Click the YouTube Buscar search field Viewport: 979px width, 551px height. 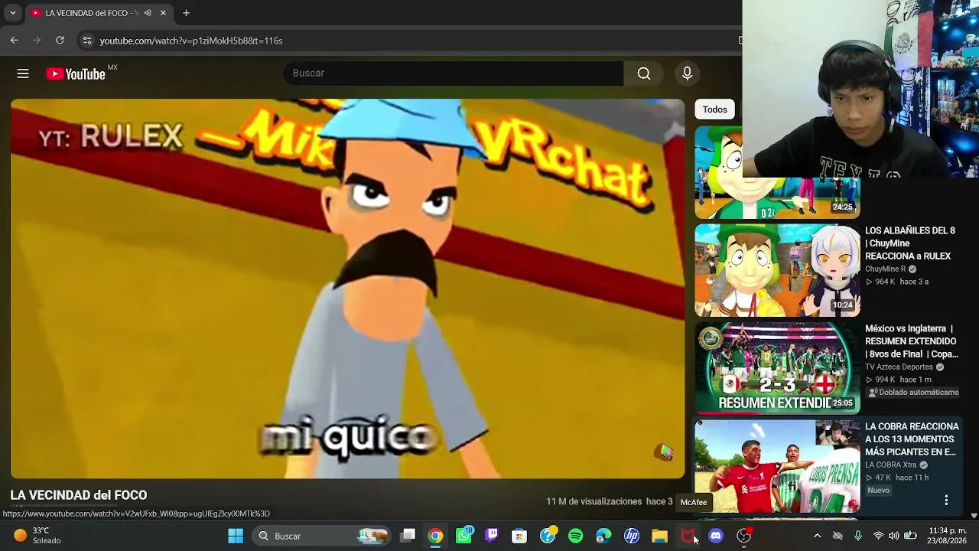pyautogui.click(x=454, y=73)
